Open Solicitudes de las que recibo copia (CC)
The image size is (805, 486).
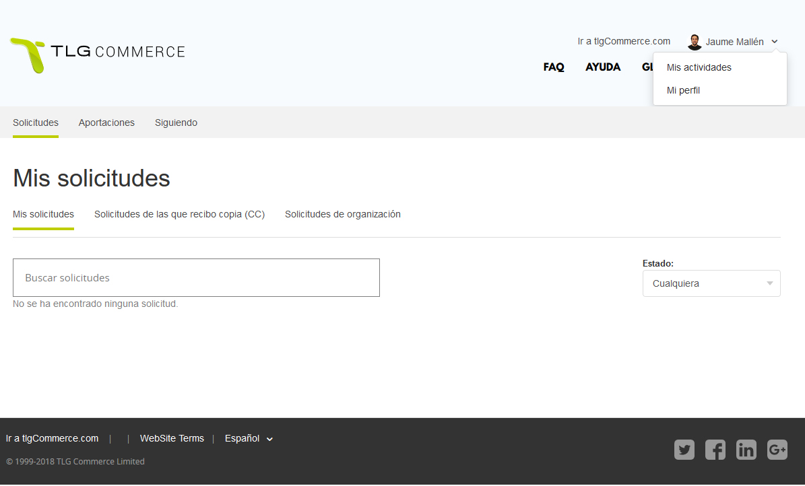click(x=179, y=214)
